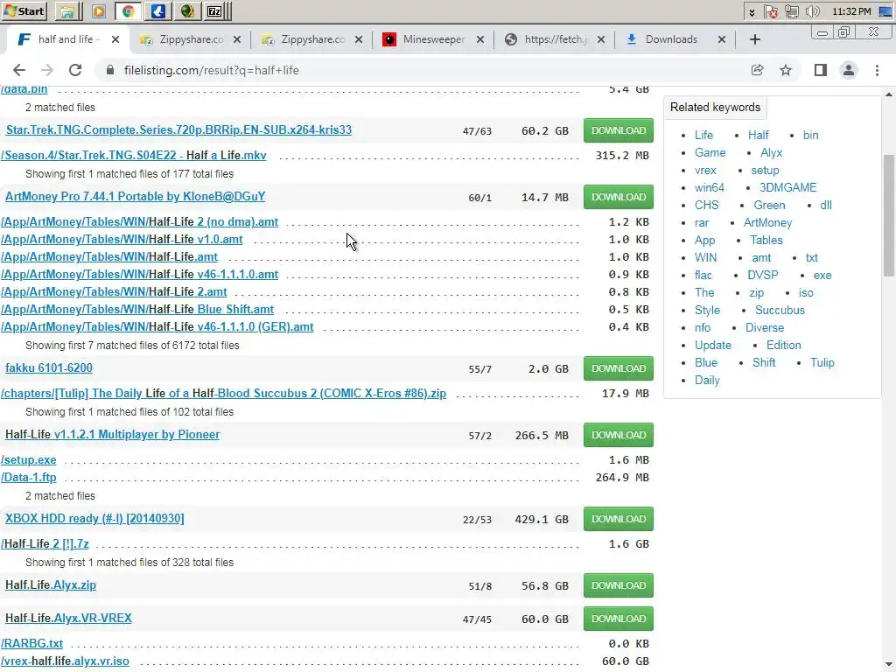The width and height of the screenshot is (896, 672).
Task: Open the volume control in system tray
Action: coord(813,11)
